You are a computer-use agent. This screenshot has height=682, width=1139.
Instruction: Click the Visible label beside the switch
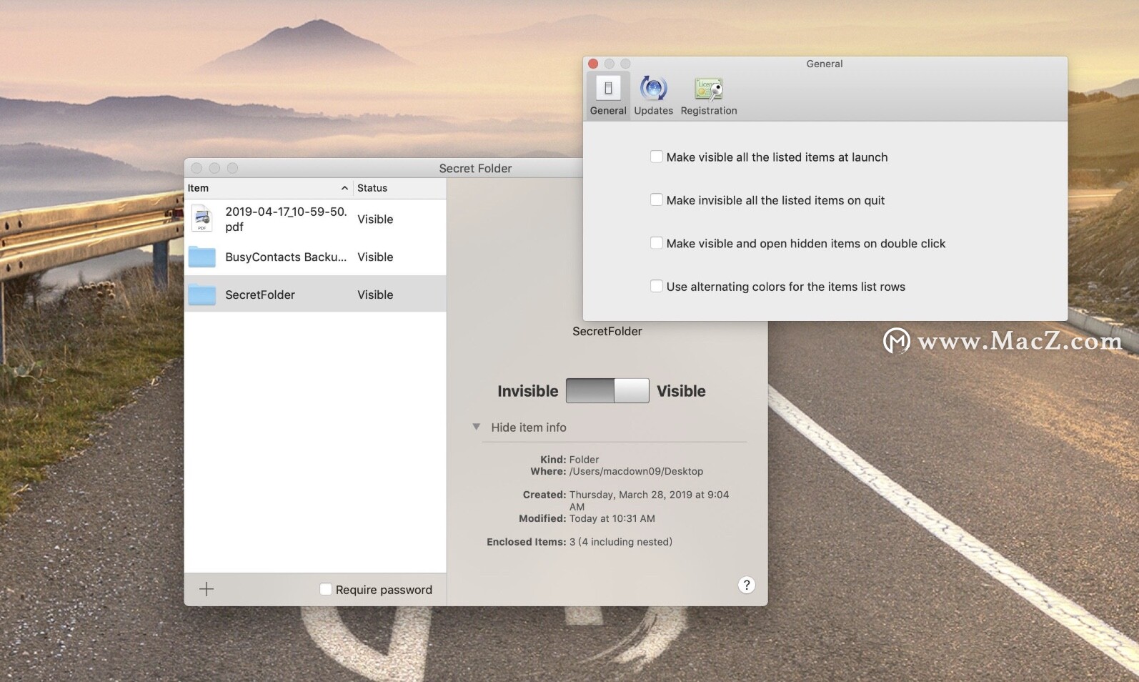coord(681,391)
